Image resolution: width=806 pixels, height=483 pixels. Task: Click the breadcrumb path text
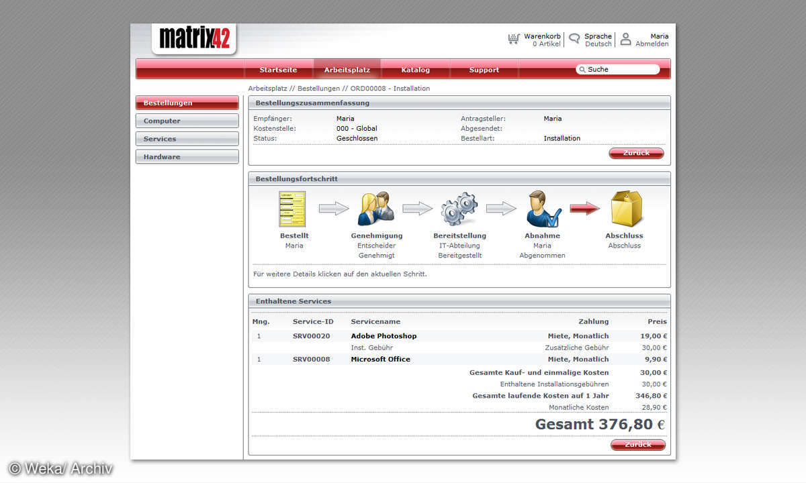(x=339, y=89)
